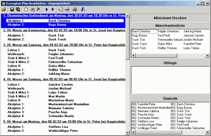Select Gates Mike in Ministrantenliste

click(165, 44)
